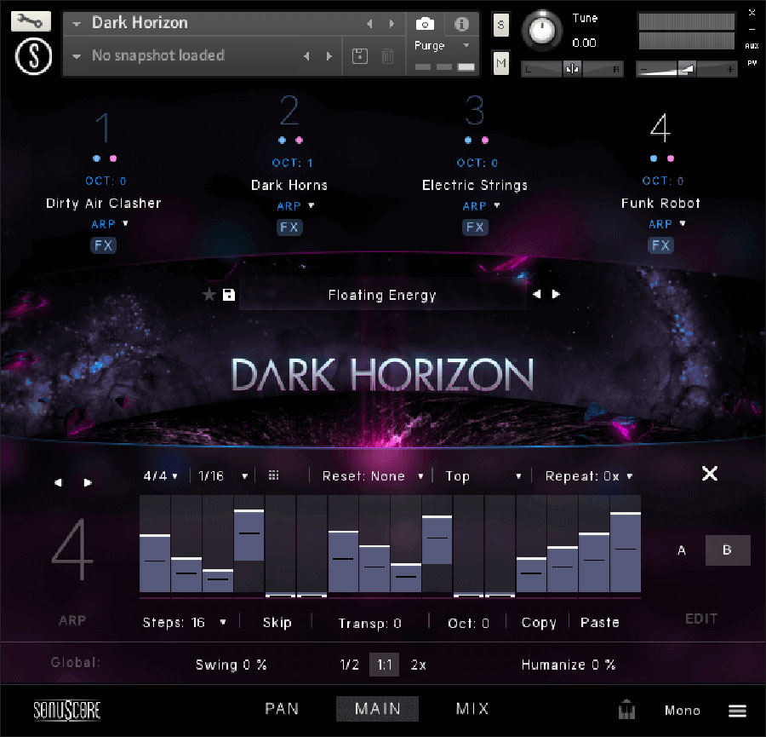The image size is (766, 737).
Task: Open ARP mode dropdown for Dirty Air Clasher
Action: [x=126, y=223]
